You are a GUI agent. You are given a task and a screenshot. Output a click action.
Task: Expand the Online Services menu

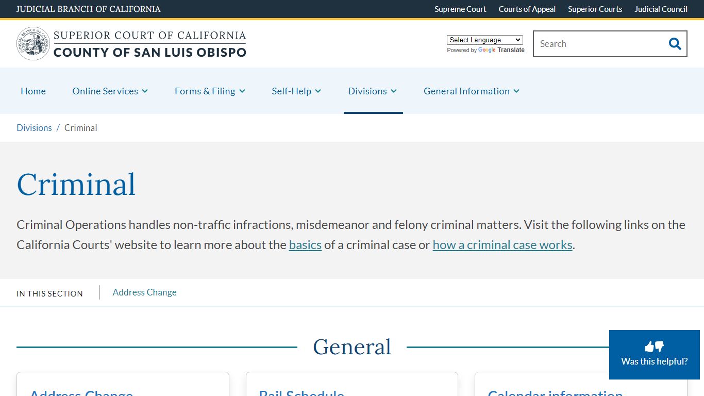click(x=110, y=91)
